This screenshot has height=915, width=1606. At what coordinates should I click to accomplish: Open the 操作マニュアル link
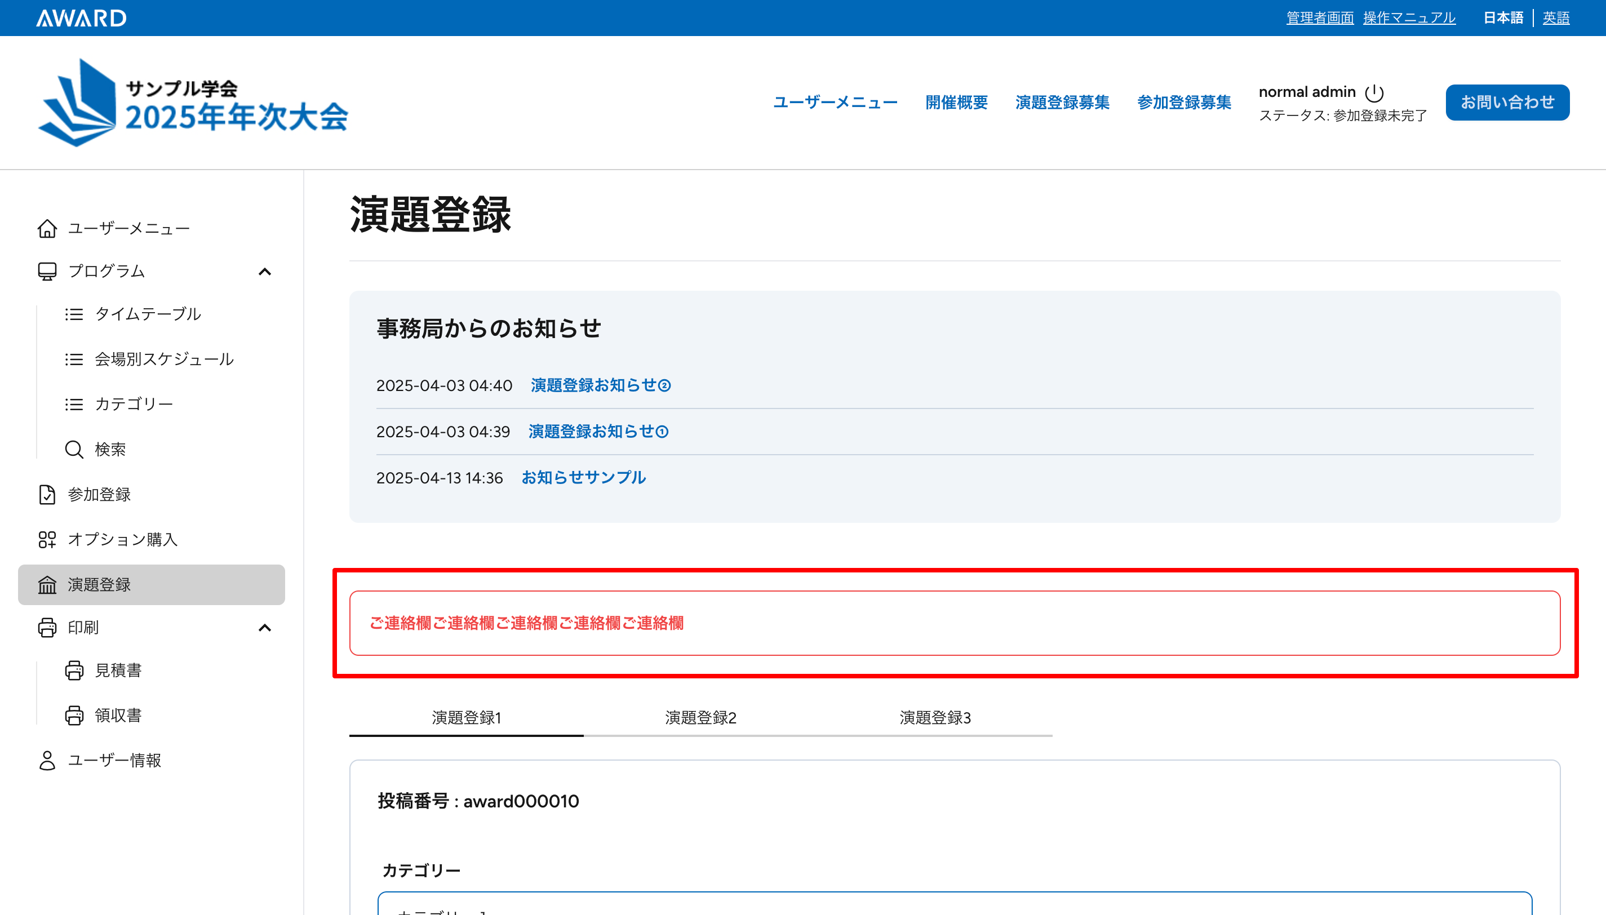click(x=1409, y=18)
